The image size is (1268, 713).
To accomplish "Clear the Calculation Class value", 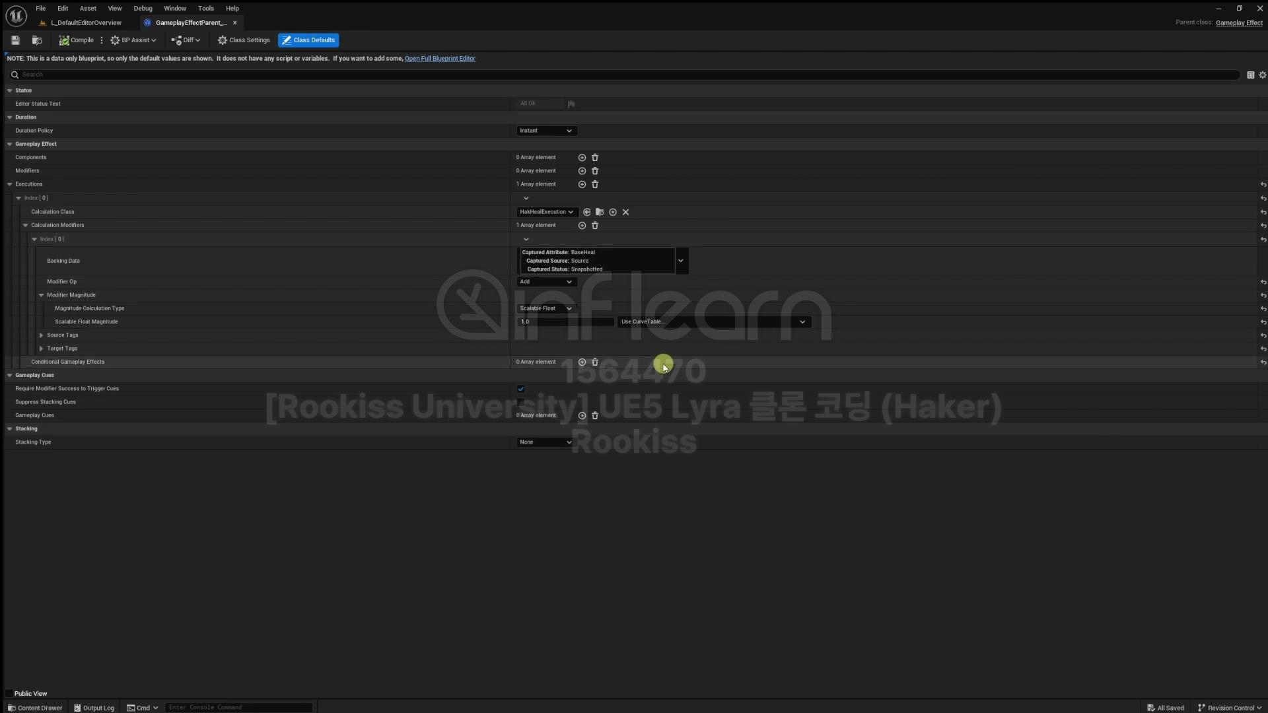I will 625,212.
